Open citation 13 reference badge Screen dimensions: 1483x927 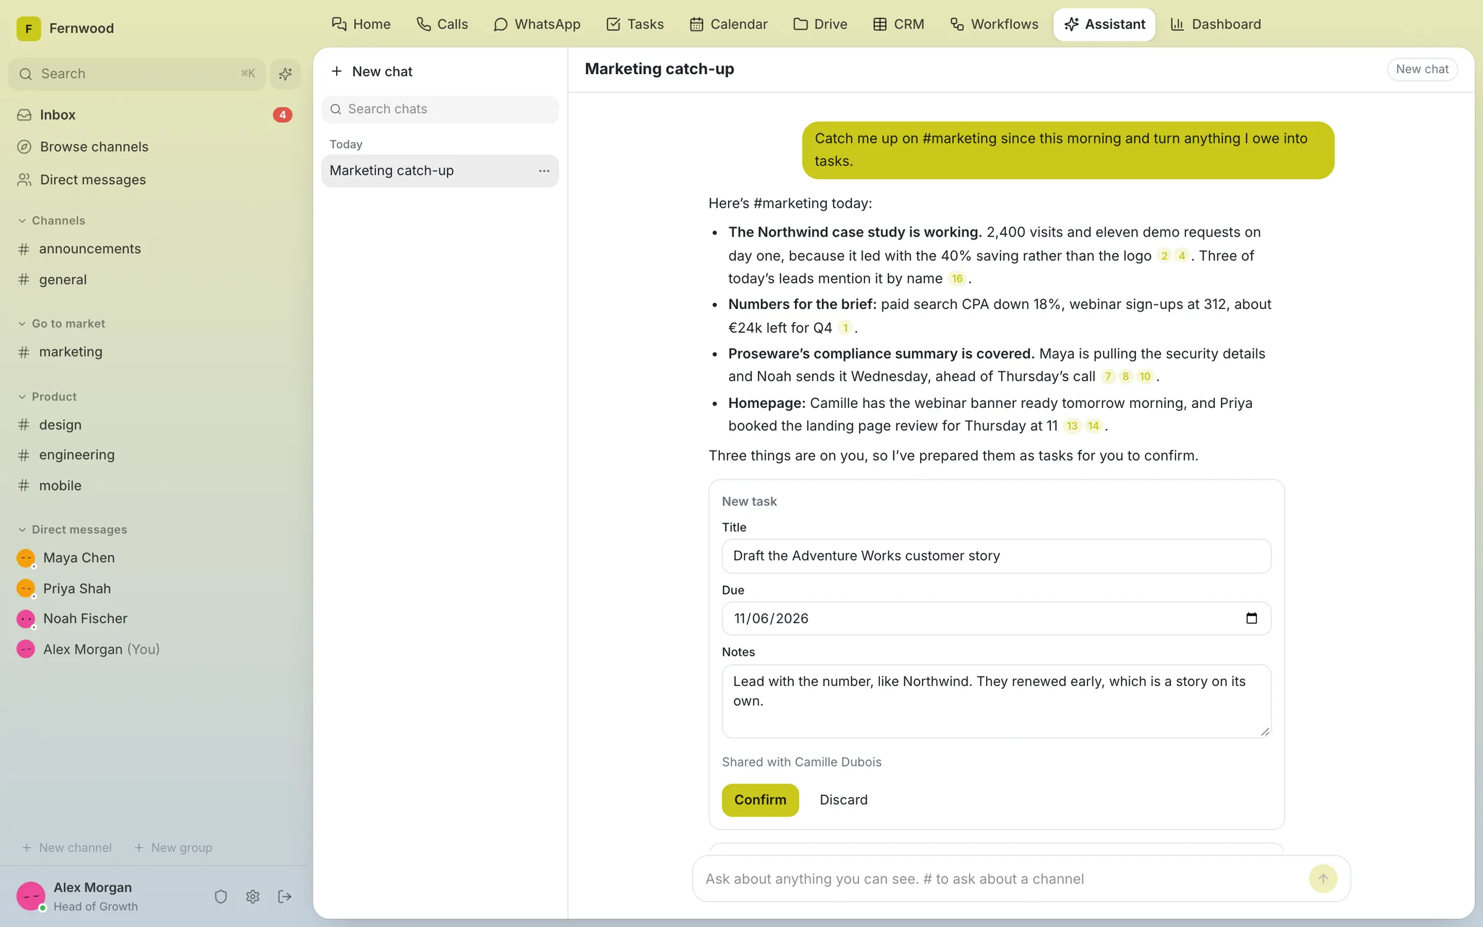[x=1072, y=426]
